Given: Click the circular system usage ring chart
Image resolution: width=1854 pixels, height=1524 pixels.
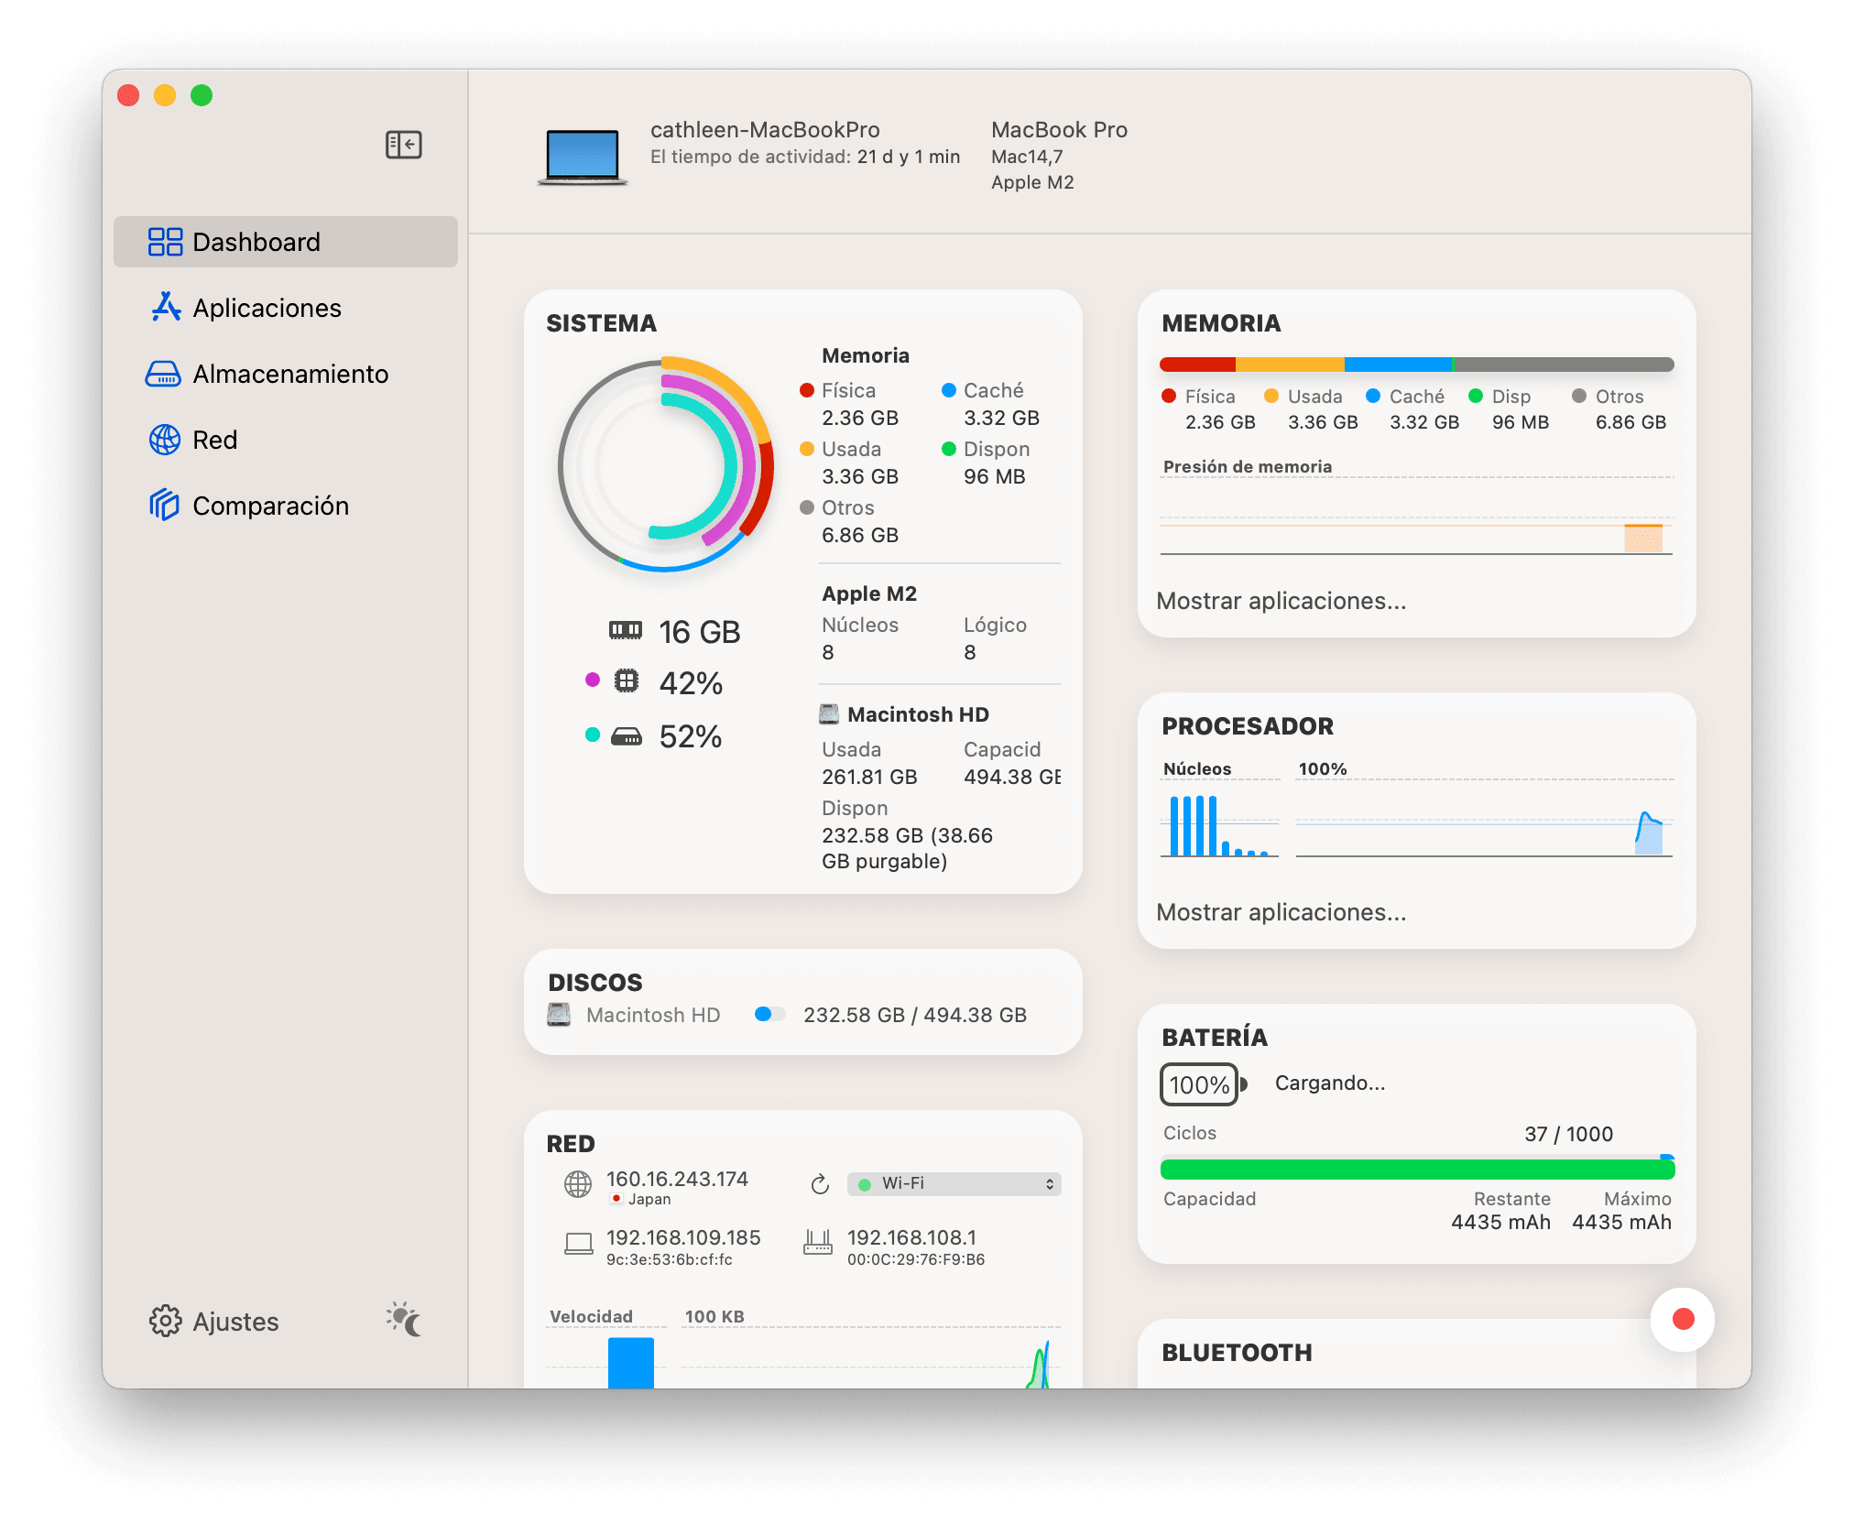Looking at the screenshot, I should pyautogui.click(x=666, y=465).
